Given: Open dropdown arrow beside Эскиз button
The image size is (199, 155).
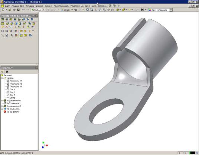Looking at the screenshot, I should coord(72,10).
